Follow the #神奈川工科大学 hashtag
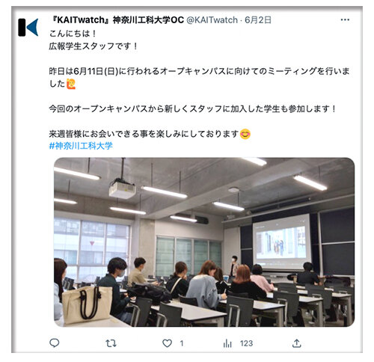Viewport: 374px width, 362px height. 81,146
